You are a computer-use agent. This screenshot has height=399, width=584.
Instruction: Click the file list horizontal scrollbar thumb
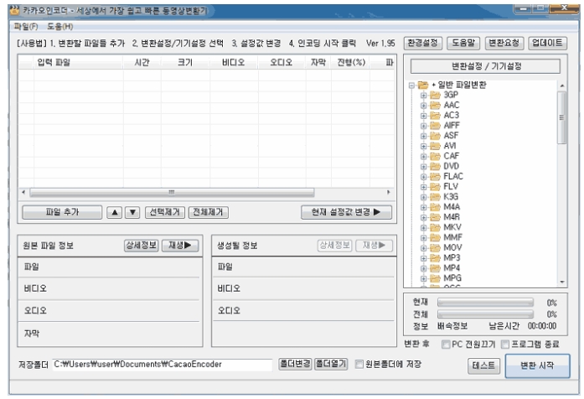pos(172,193)
